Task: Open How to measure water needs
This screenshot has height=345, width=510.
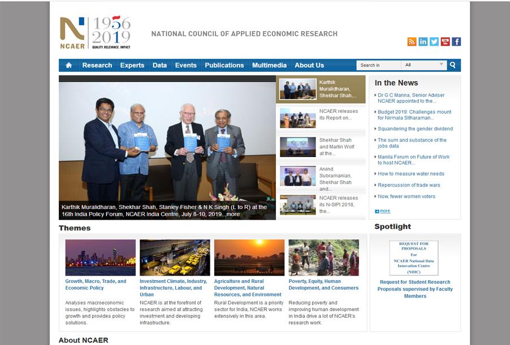Action: point(411,174)
